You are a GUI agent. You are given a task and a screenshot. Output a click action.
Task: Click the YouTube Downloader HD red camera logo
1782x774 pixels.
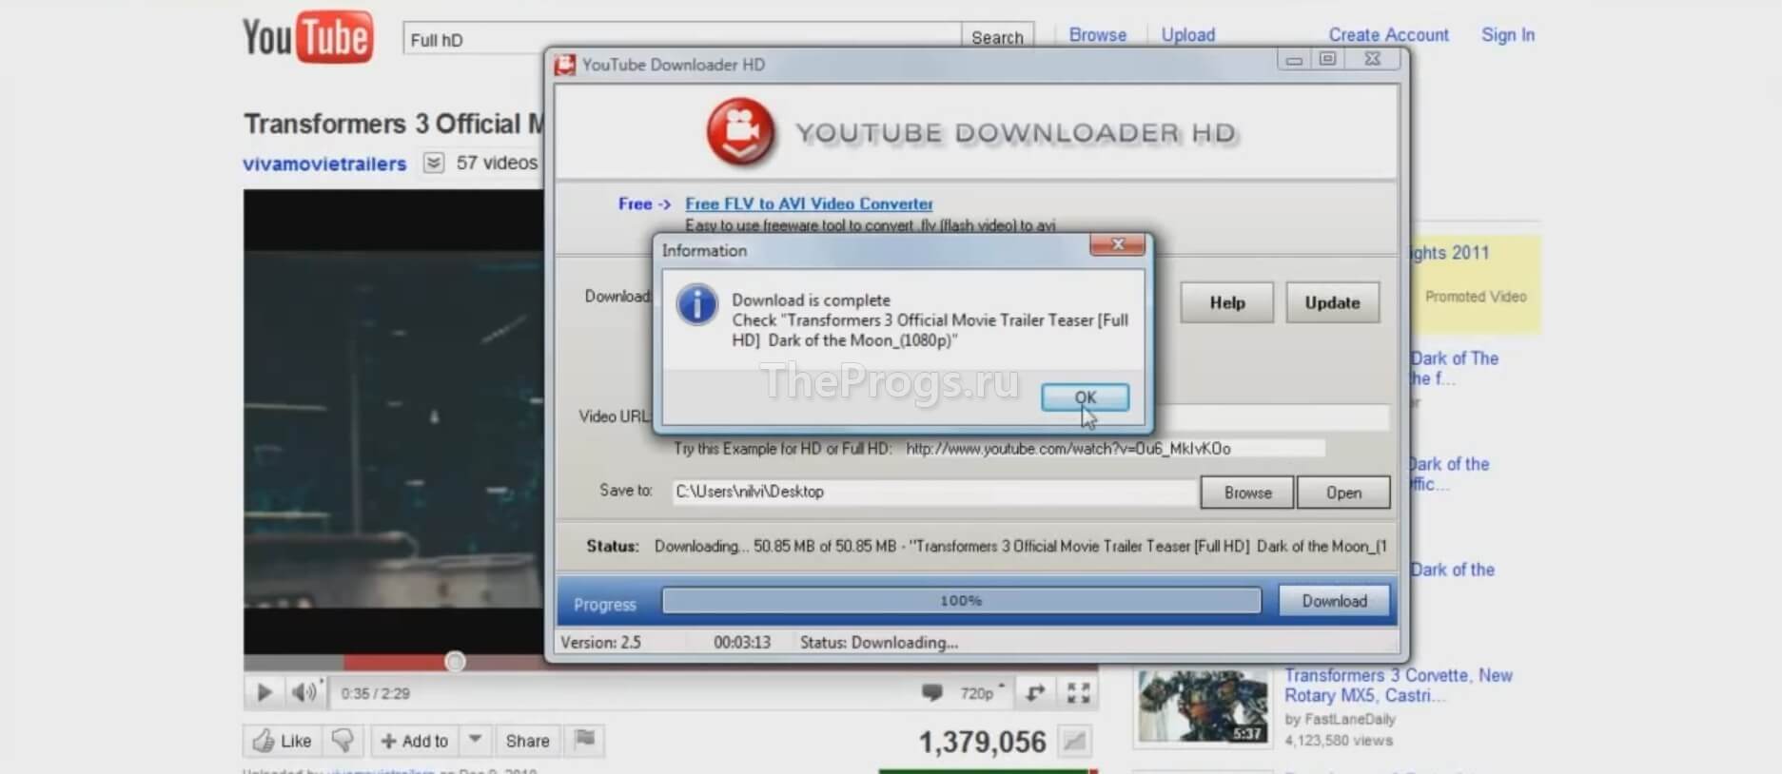point(740,132)
